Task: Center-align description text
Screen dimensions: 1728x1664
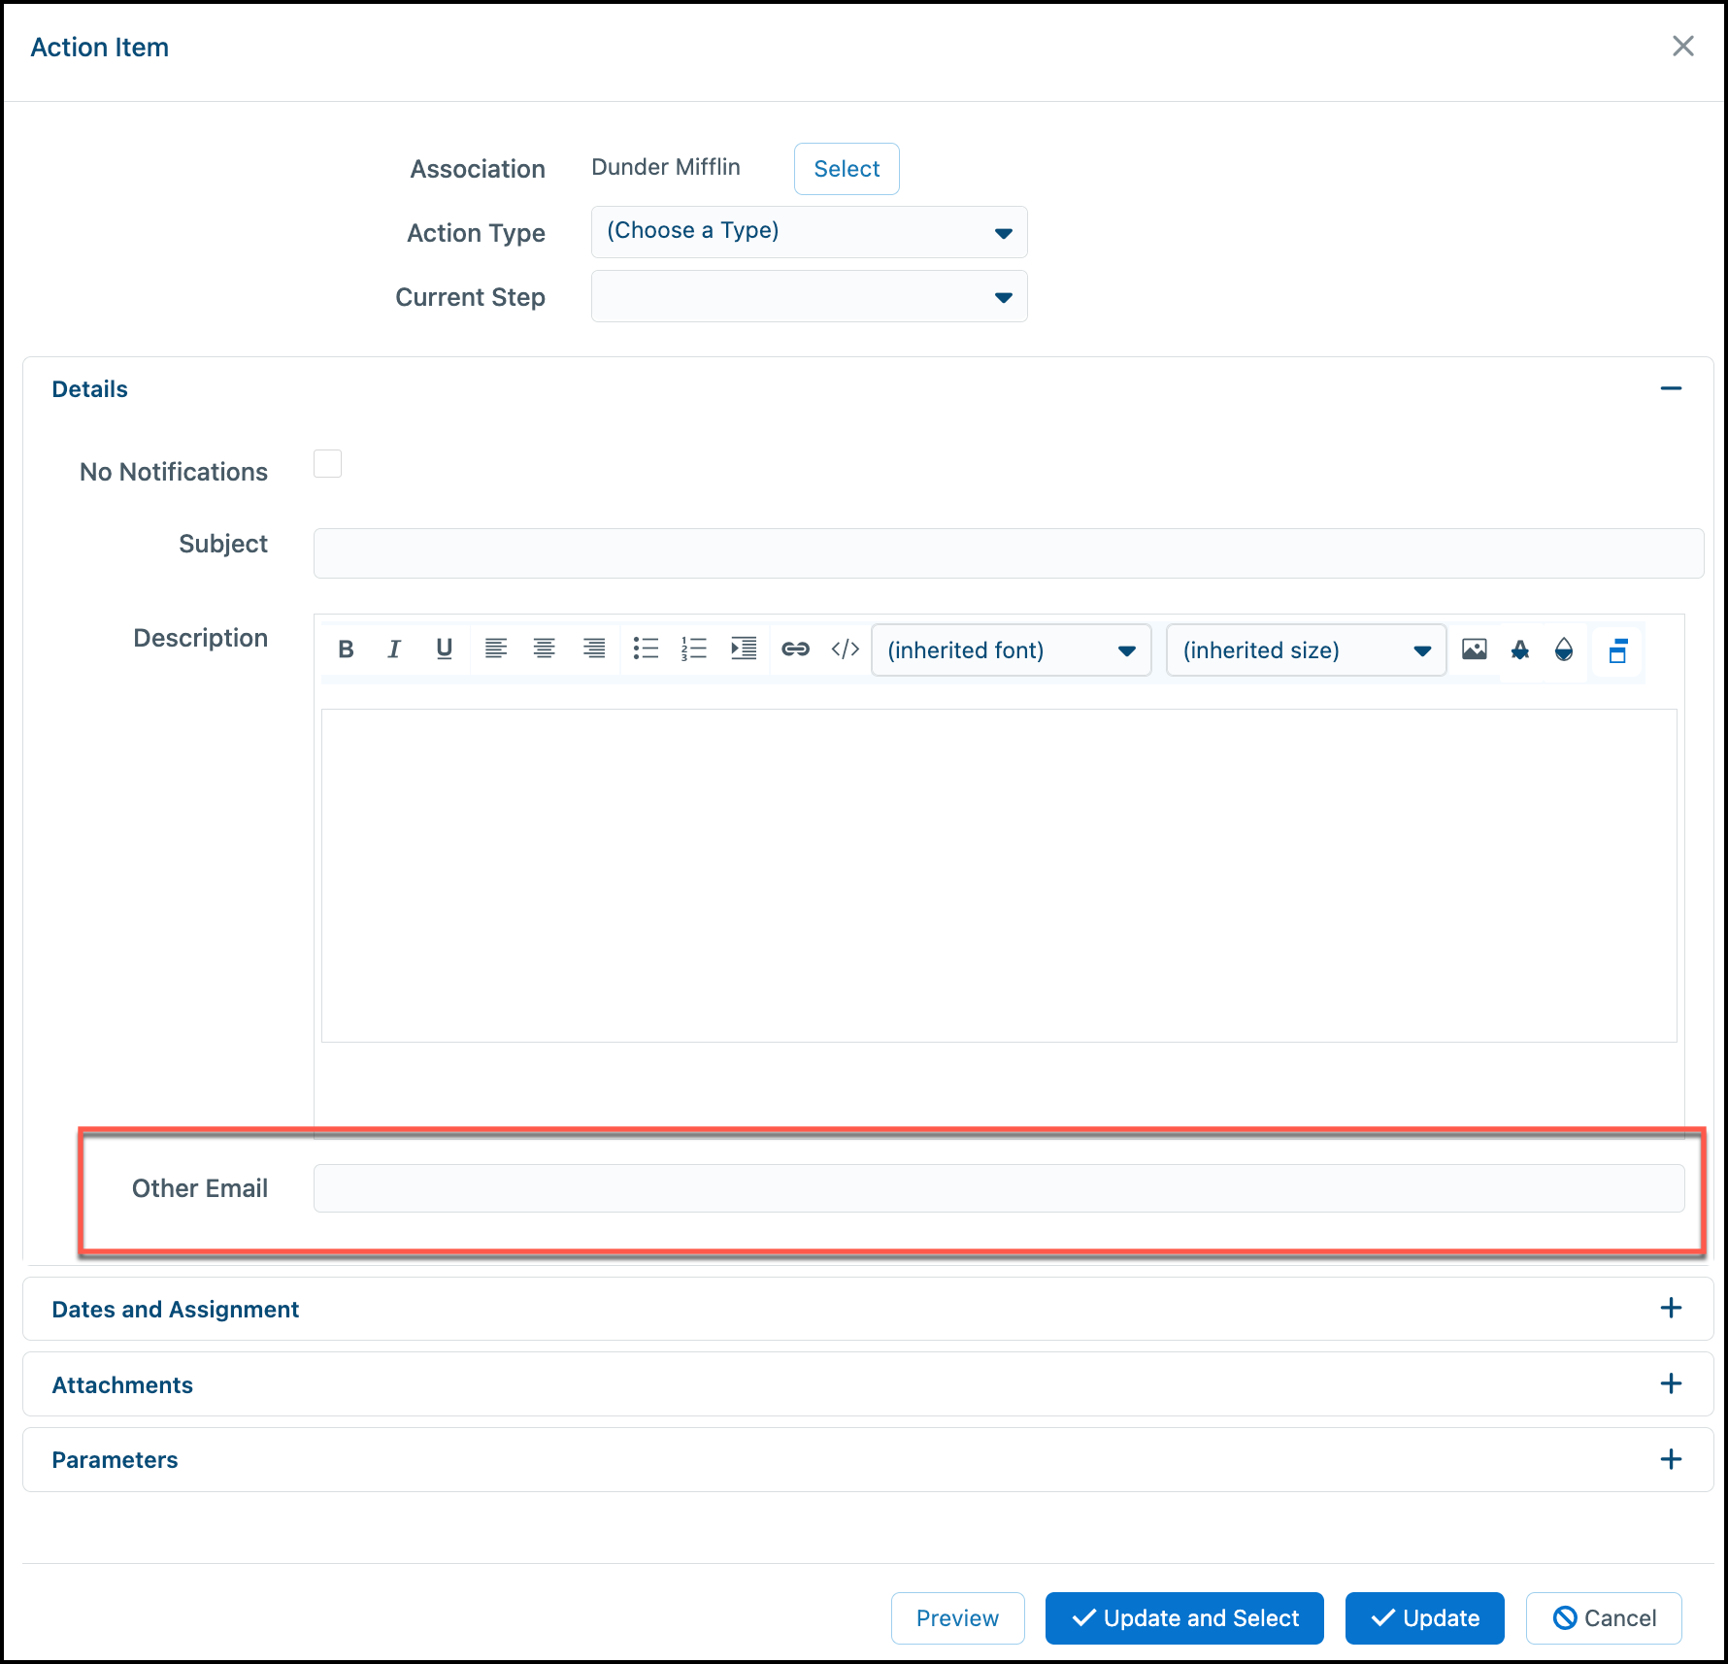Action: coord(545,649)
